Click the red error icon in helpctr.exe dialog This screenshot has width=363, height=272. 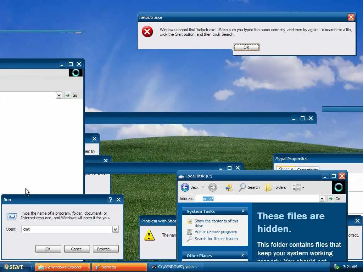pos(147,32)
